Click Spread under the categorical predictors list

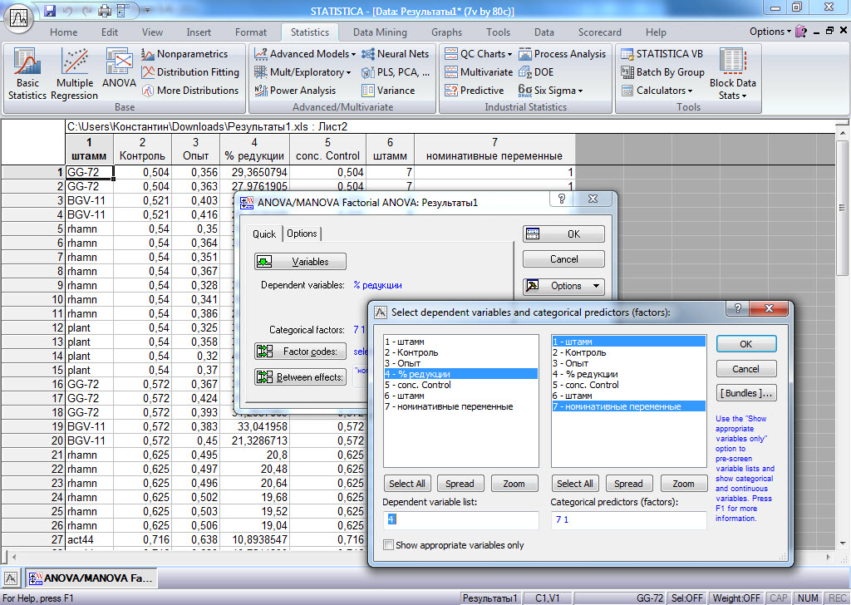pyautogui.click(x=628, y=484)
